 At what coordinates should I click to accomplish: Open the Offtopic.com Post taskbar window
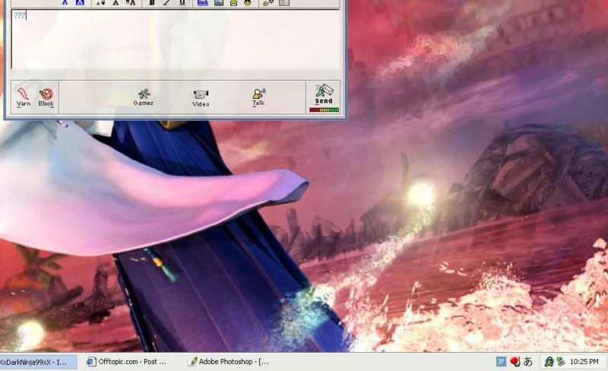[x=127, y=362]
